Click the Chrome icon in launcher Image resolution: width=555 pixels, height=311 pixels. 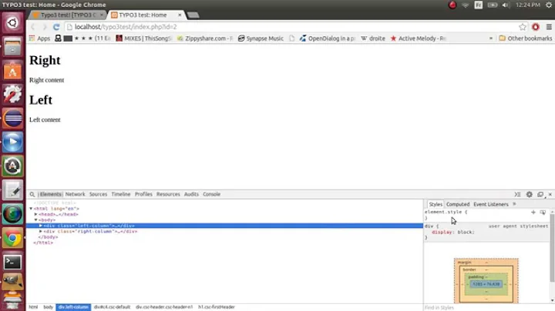(12, 238)
